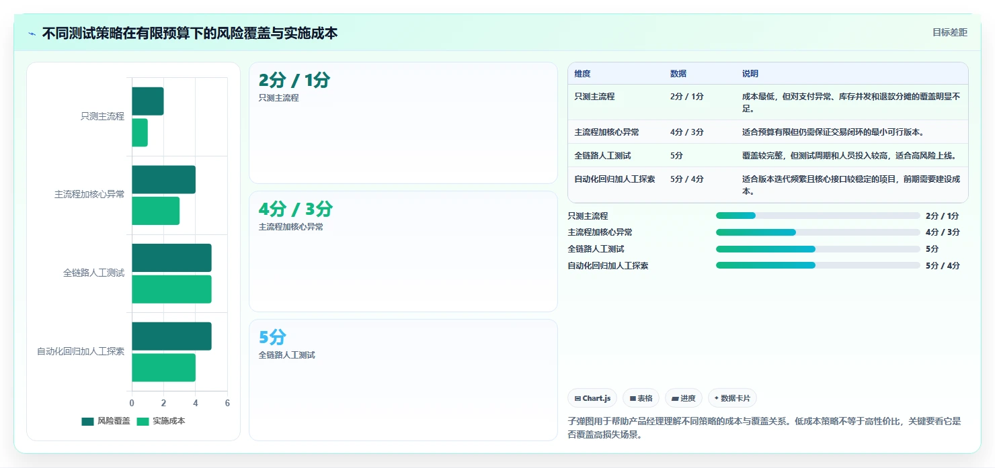This screenshot has width=995, height=468.
Task: Open the 2分 / 1分 data card
Action: click(403, 123)
